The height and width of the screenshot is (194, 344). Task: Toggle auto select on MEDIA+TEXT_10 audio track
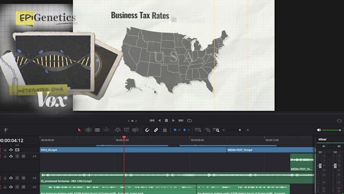(x=11, y=157)
